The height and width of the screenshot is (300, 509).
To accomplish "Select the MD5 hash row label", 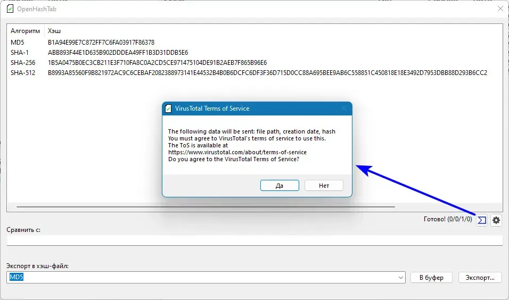I will (x=17, y=43).
